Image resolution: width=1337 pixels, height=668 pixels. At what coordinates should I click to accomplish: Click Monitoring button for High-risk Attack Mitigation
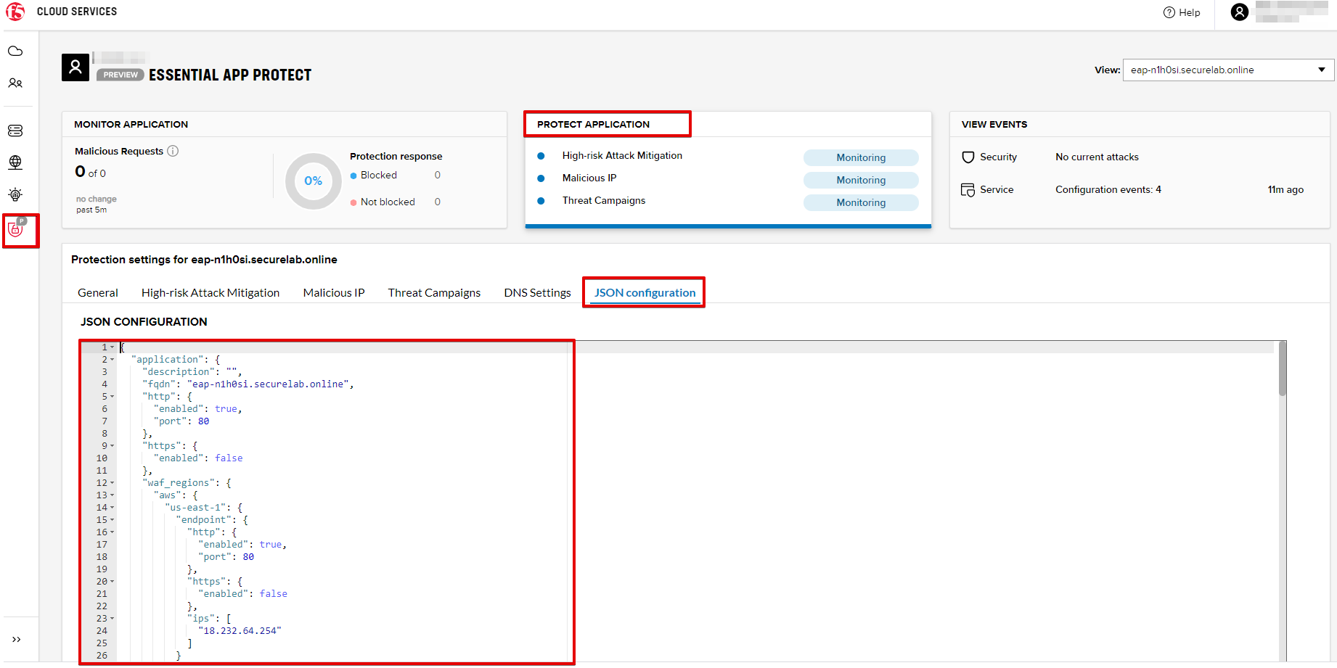coord(861,157)
